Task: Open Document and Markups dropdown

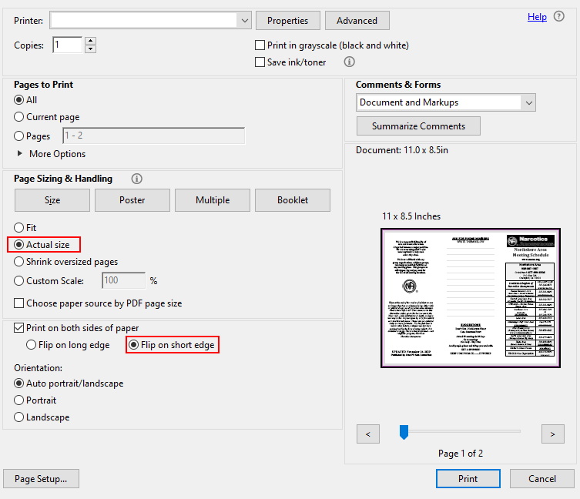Action: [528, 102]
